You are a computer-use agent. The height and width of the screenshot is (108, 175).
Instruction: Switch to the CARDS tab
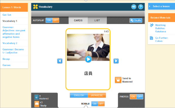pos(78,20)
